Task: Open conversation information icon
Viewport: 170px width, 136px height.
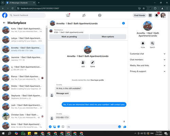Action: 123,23
